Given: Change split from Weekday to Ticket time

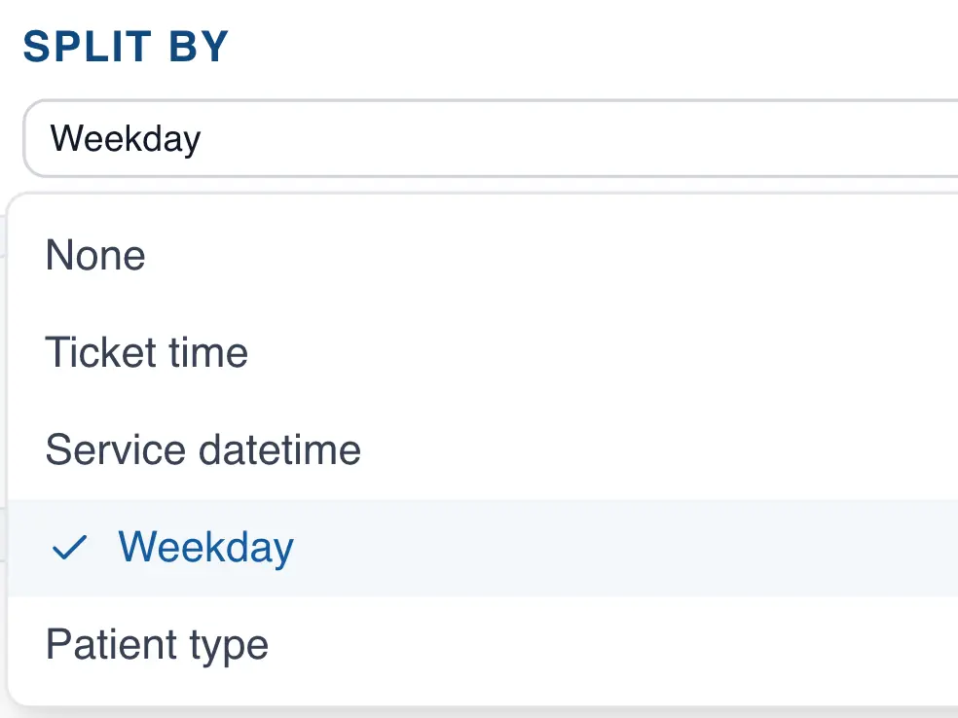Looking at the screenshot, I should (147, 352).
